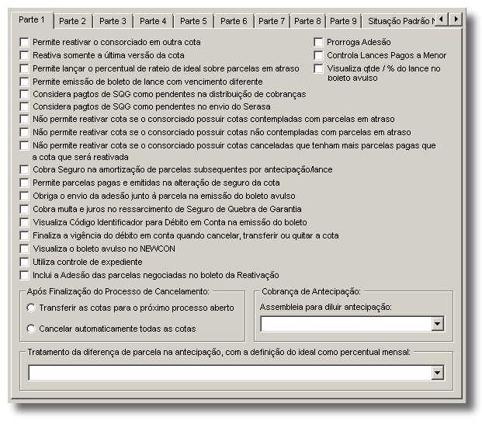Enable Controla Lances Pagos a Menor
The image size is (482, 442).
click(318, 55)
